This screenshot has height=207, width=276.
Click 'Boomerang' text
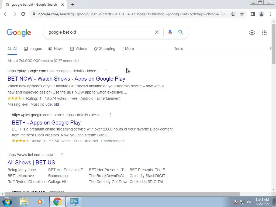[58, 176]
